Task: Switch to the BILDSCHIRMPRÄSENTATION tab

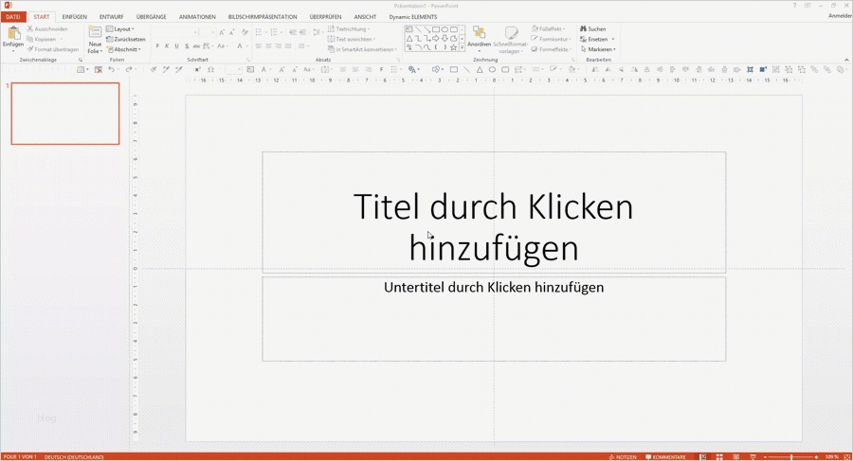Action: [x=263, y=17]
